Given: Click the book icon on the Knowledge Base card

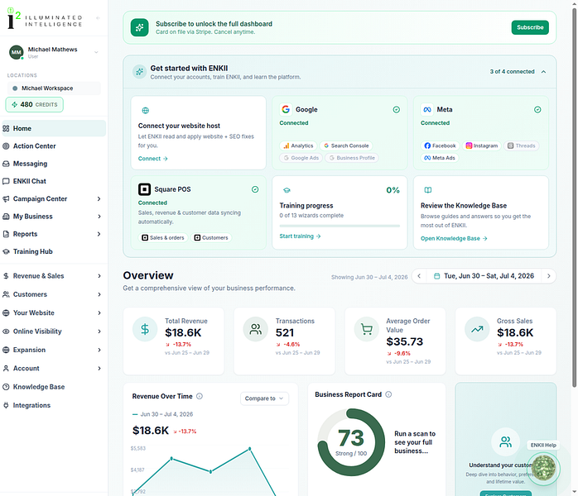Looking at the screenshot, I should pyautogui.click(x=428, y=190).
